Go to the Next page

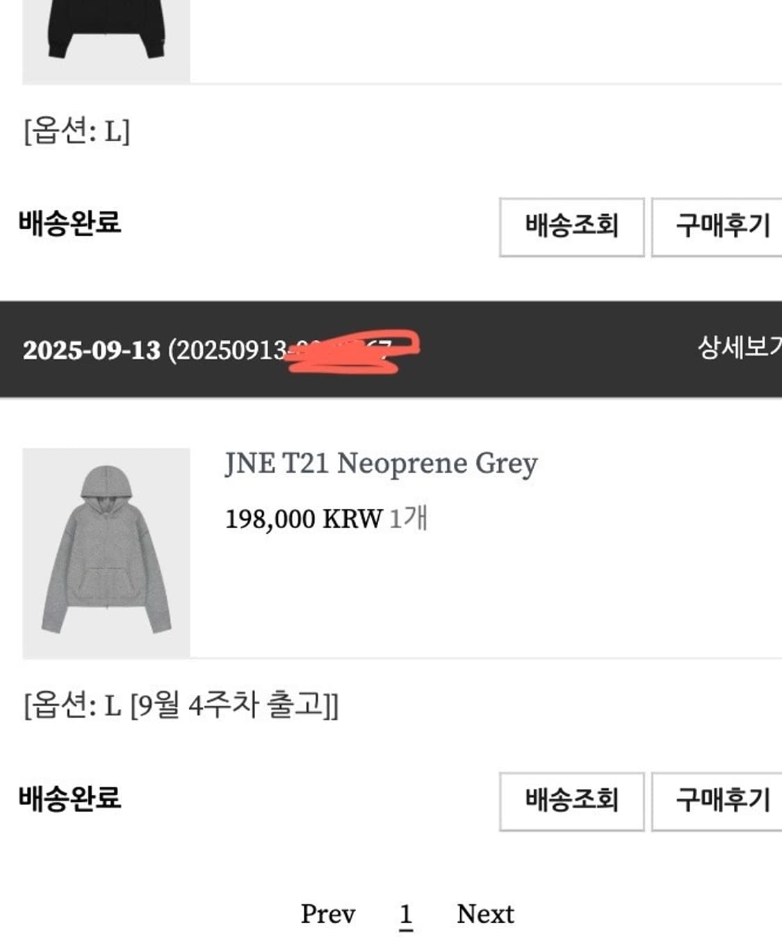point(485,914)
